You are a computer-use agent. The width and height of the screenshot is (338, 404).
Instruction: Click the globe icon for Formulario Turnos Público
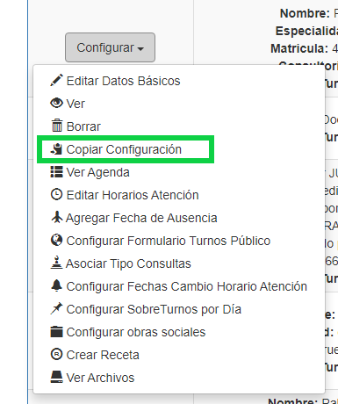[56, 240]
